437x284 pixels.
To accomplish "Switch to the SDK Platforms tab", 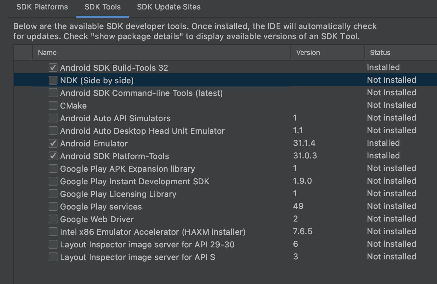I will pos(42,7).
